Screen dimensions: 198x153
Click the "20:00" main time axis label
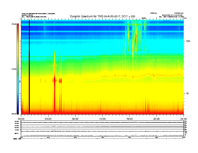coord(156,119)
